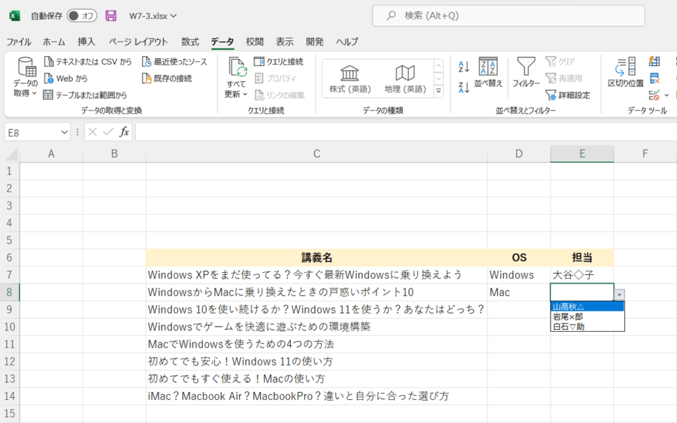Expand the data types gallery
The height and width of the screenshot is (423, 677).
pyautogui.click(x=439, y=91)
